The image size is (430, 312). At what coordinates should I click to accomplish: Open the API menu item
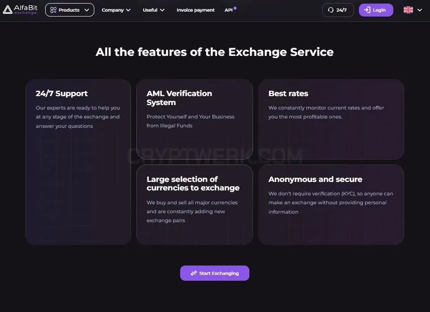click(x=228, y=10)
